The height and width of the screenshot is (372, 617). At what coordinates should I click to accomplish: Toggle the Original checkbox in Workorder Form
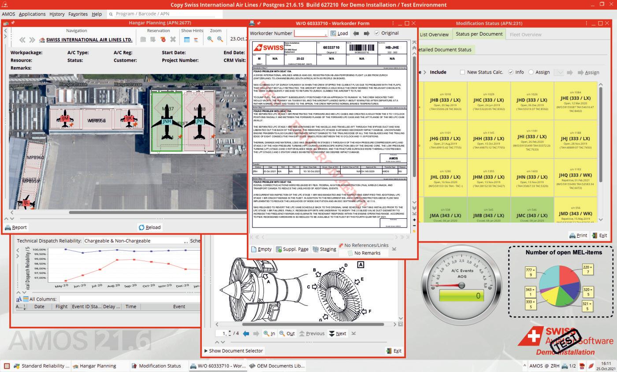377,33
